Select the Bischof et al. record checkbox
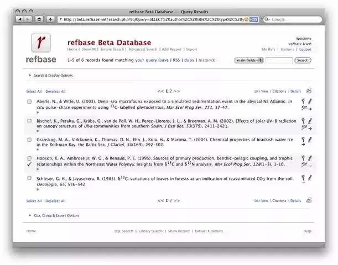The height and width of the screenshot is (265, 338). (29, 120)
